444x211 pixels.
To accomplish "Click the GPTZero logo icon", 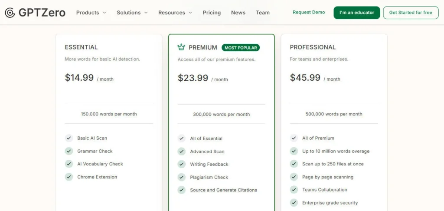I will tap(10, 13).
